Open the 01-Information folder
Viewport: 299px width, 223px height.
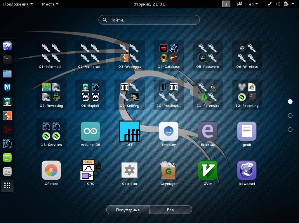51,55
